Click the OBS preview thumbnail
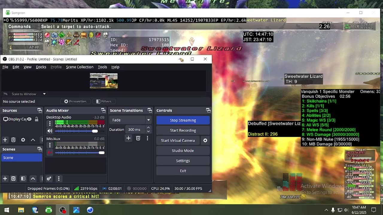 click(104, 81)
